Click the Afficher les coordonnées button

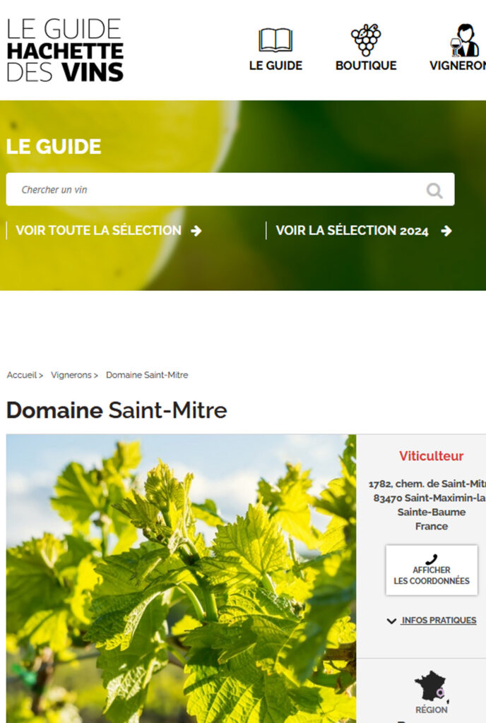coord(432,570)
